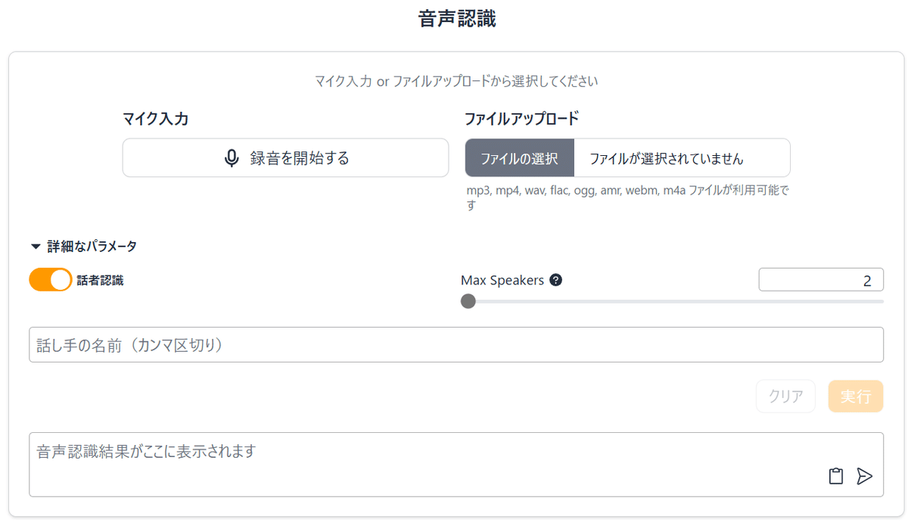
Task: Click the ファイルアップロード section label
Action: coord(521,118)
